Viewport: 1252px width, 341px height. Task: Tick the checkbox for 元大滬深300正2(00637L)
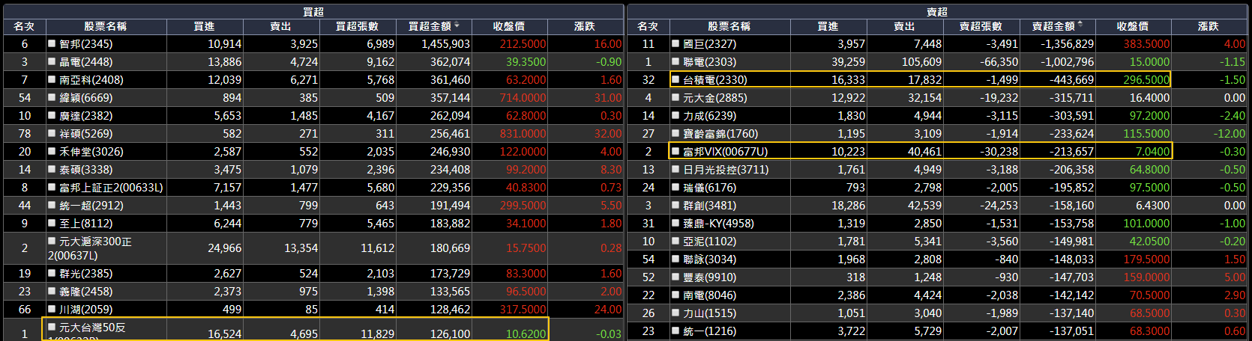52,242
